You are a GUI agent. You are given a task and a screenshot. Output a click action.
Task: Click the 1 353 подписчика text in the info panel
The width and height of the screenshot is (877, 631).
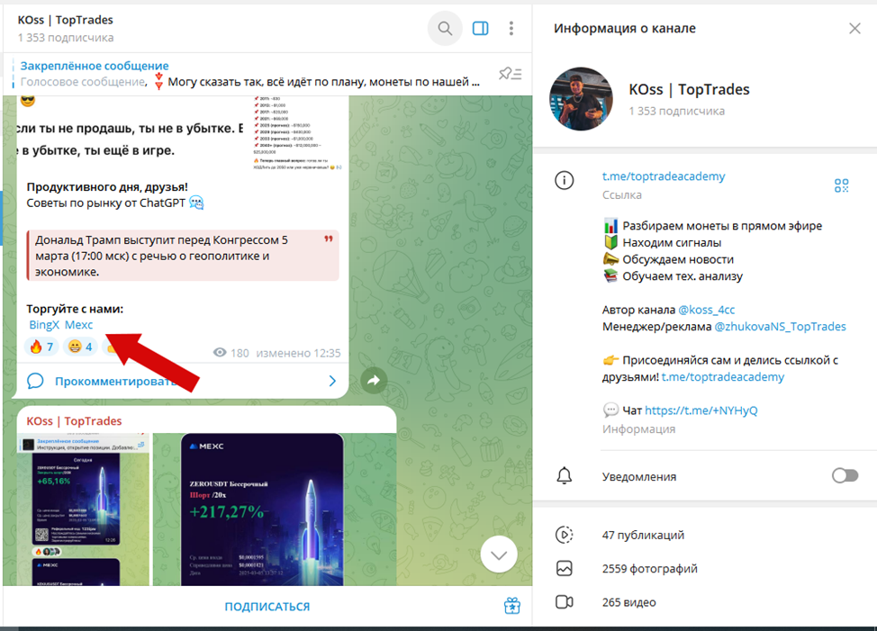click(x=677, y=111)
